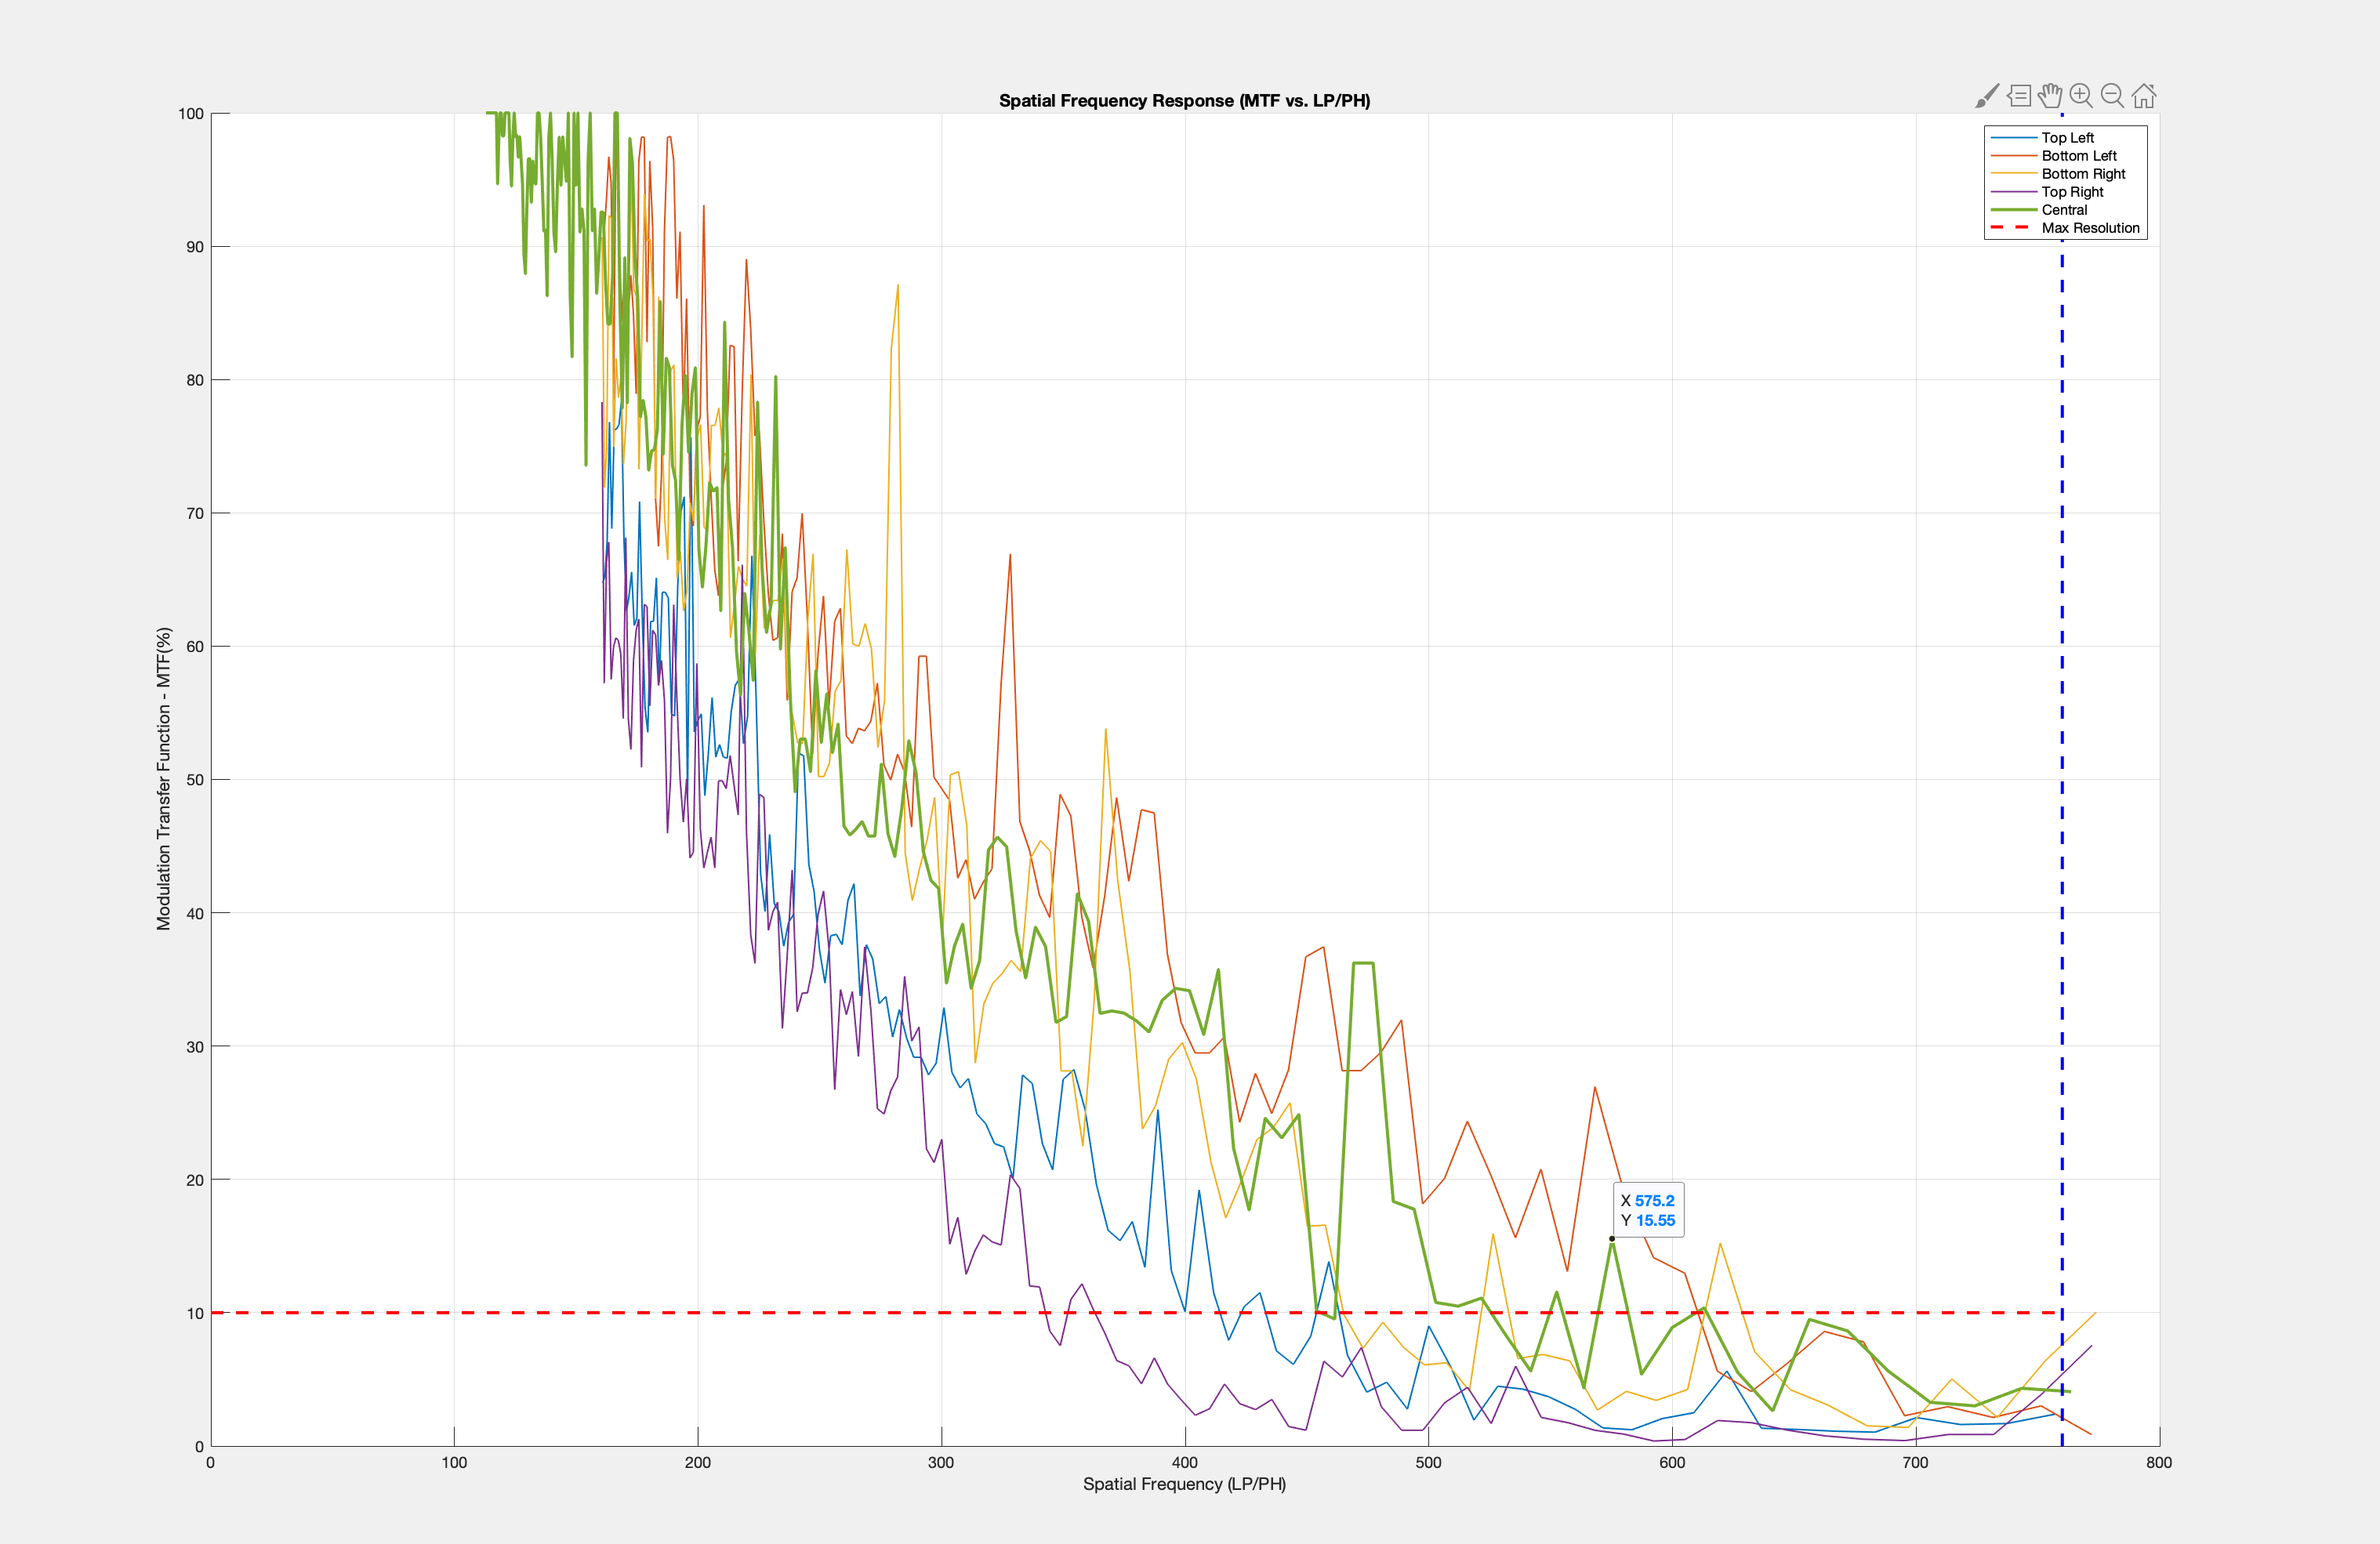Select the Zoom Out magnifier
The width and height of the screenshot is (2380, 1544).
click(x=2112, y=96)
